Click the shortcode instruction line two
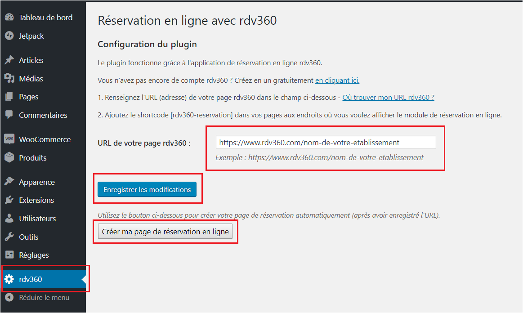This screenshot has height=313, width=523. [x=299, y=115]
